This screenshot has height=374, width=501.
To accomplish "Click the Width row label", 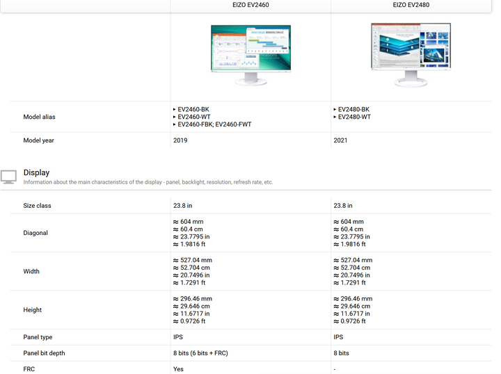I will click(31, 272).
